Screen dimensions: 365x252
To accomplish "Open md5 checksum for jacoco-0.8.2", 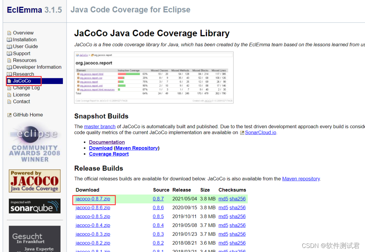I will [223, 243].
